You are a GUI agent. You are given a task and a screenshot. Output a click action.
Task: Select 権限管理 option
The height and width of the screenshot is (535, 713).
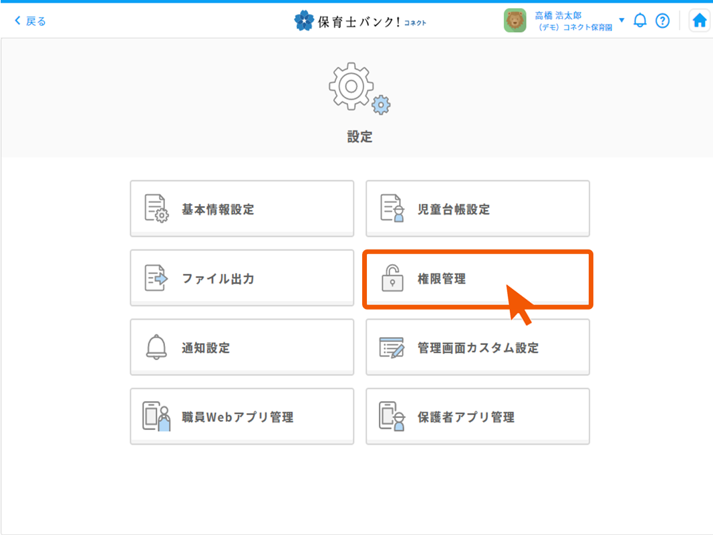click(477, 279)
